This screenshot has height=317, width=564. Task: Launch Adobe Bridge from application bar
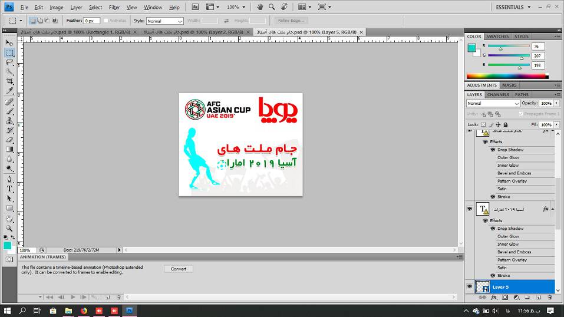click(195, 7)
